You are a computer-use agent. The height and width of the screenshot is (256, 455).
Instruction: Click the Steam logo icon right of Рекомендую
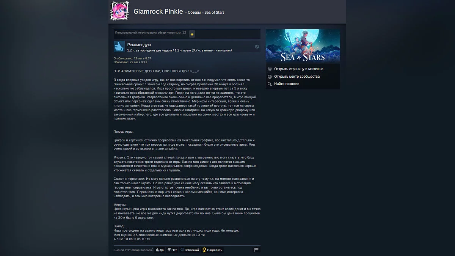257,47
